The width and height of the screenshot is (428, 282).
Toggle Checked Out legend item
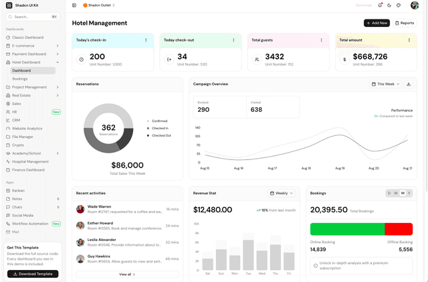[159, 135]
